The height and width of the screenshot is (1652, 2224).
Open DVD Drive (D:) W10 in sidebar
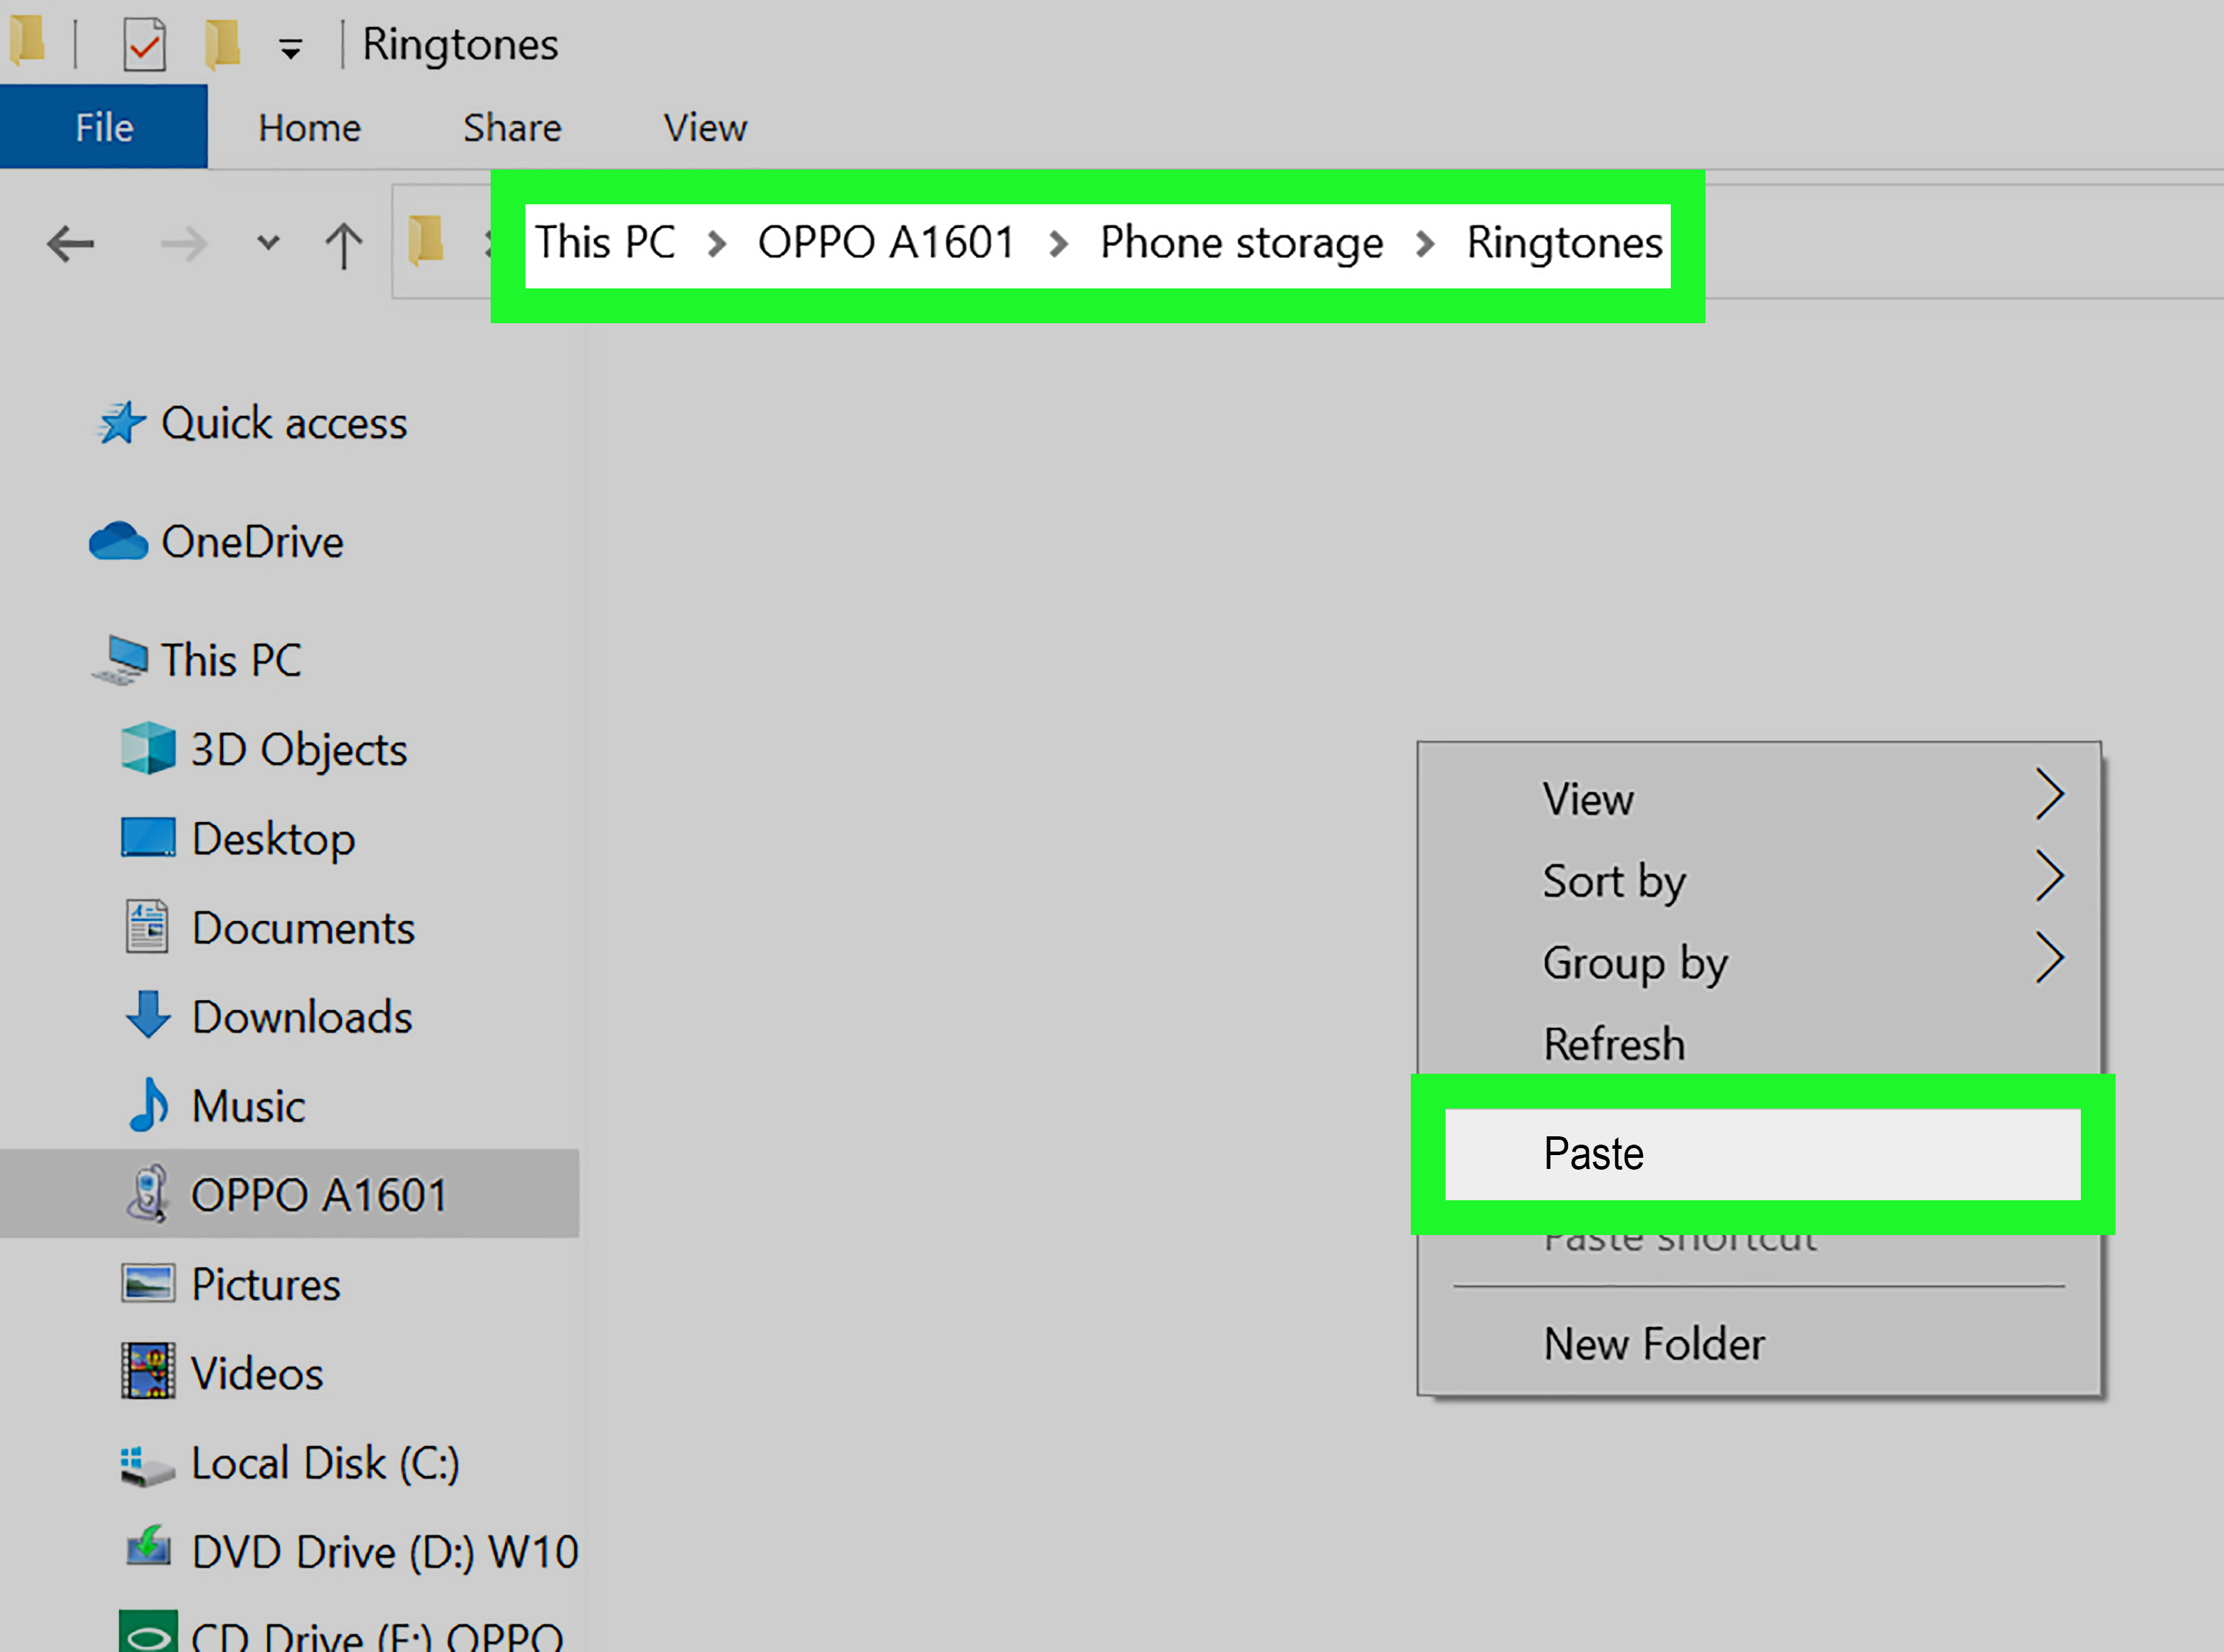(385, 1552)
